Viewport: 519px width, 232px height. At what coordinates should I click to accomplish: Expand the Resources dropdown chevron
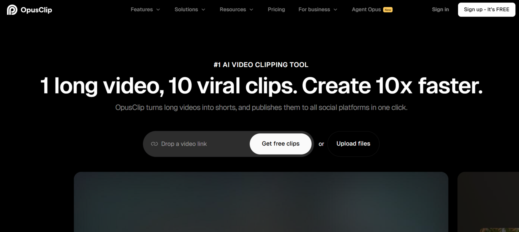pos(251,10)
